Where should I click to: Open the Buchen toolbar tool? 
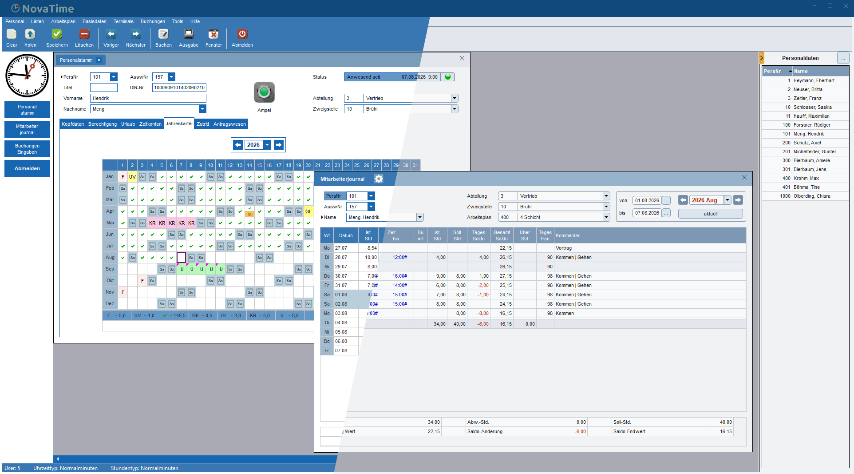pos(163,34)
